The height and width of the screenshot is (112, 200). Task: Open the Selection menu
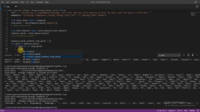tap(15, 2)
